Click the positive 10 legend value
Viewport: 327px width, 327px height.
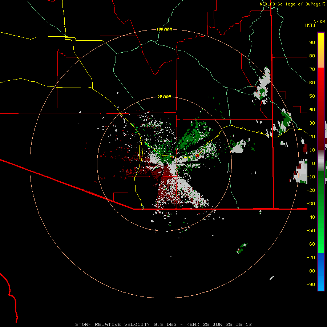pyautogui.click(x=312, y=150)
